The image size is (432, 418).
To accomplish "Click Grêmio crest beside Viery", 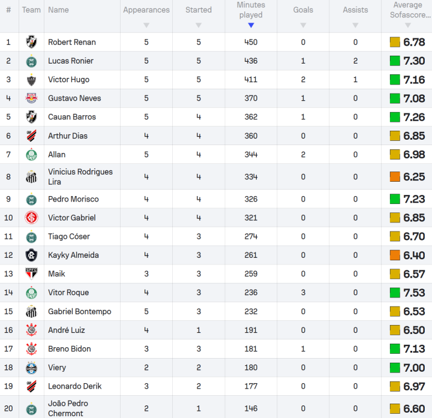I will [31, 368].
